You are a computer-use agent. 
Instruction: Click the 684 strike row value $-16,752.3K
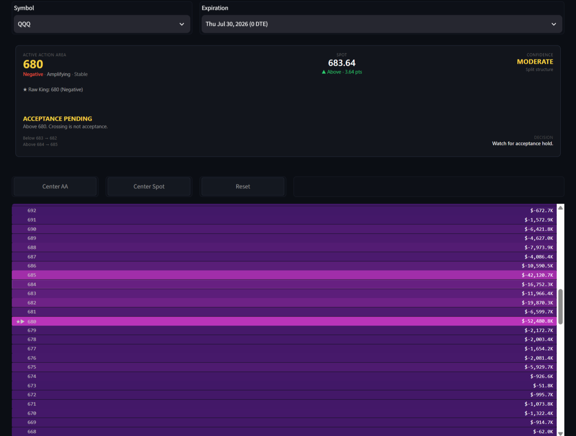(x=537, y=284)
